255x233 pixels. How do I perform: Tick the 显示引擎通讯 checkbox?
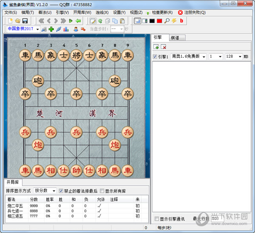click(x=156, y=219)
